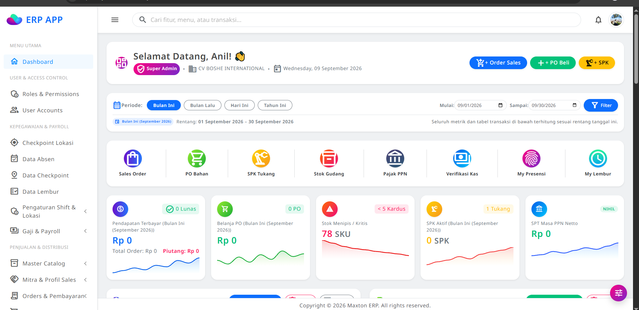Screen dimensions: 639x310
Task: Open the Sales Order shortcut icon
Action: click(x=133, y=158)
